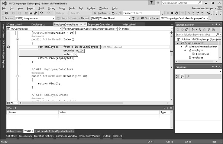Viewport: 223px width, 144px height.
Task: Collapse the Script Documents tree node
Action: tap(178, 43)
